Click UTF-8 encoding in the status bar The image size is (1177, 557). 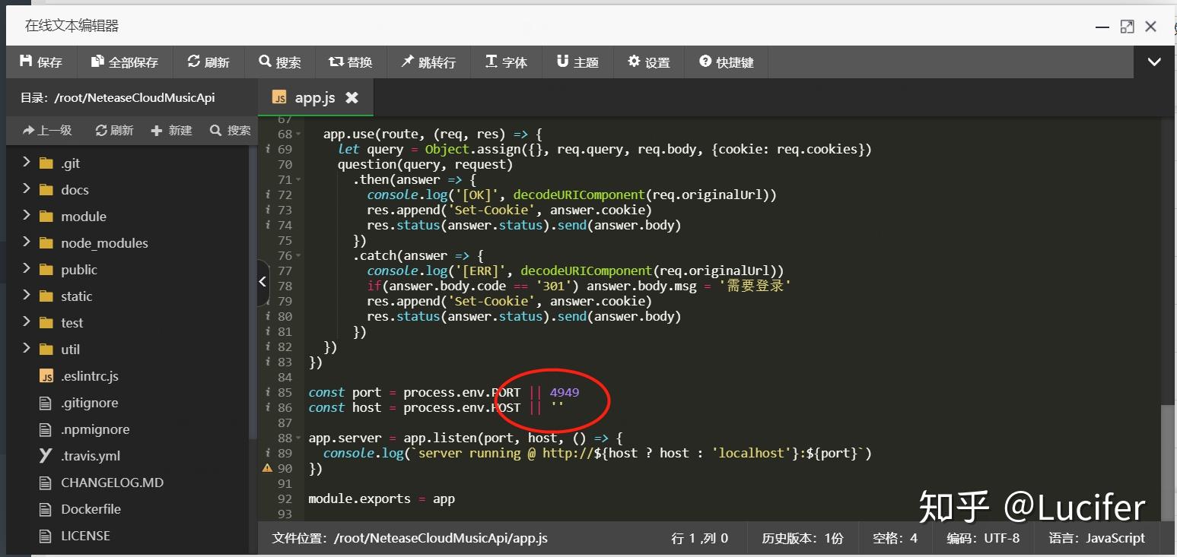[982, 538]
